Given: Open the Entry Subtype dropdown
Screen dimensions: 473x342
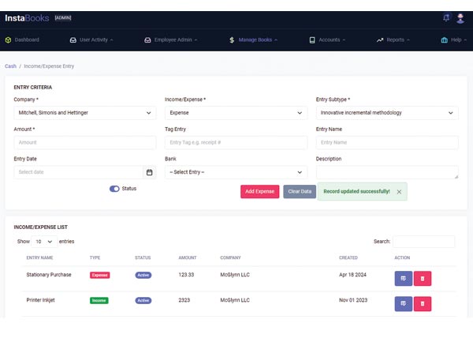Looking at the screenshot, I should [x=386, y=113].
